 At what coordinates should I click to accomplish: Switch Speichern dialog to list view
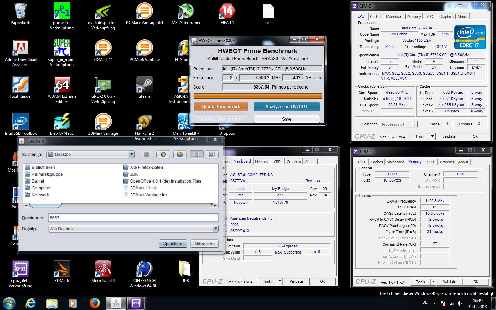pos(197,154)
